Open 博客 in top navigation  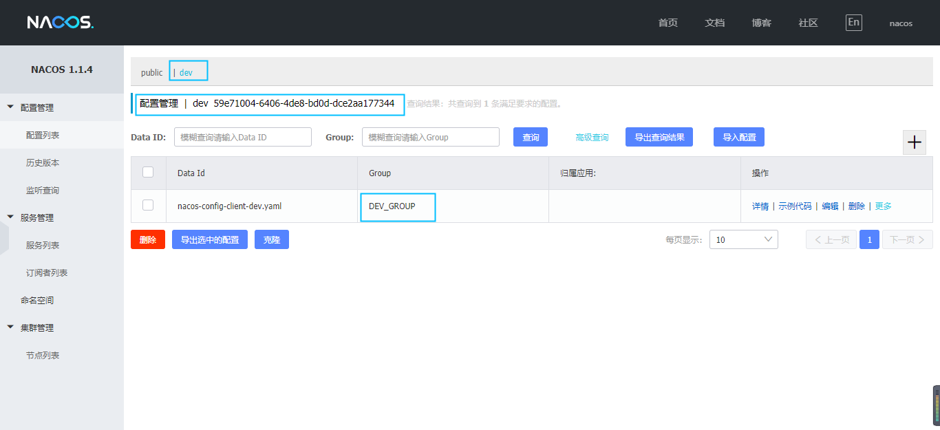tap(761, 23)
